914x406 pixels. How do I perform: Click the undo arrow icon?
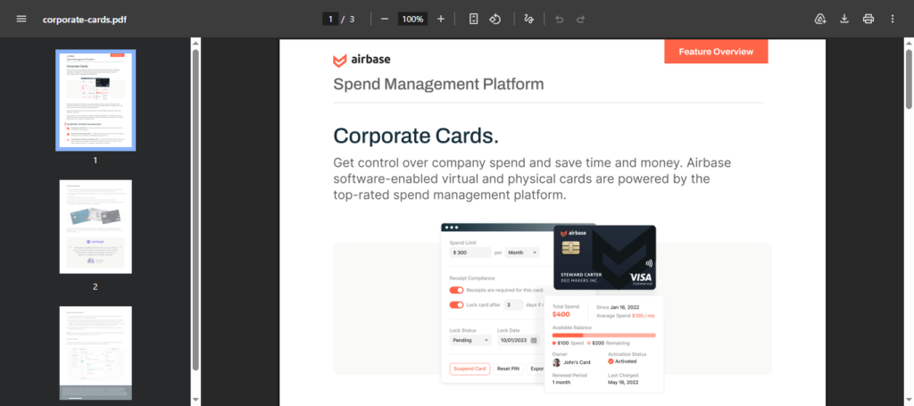(x=560, y=20)
